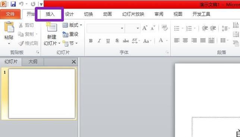Save the presentation with the floppy disk icon
This screenshot has width=240, height=137.
click(x=13, y=4)
